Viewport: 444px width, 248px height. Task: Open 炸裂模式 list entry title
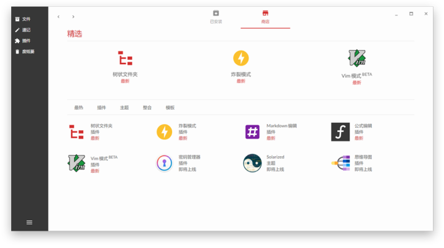coord(187,126)
